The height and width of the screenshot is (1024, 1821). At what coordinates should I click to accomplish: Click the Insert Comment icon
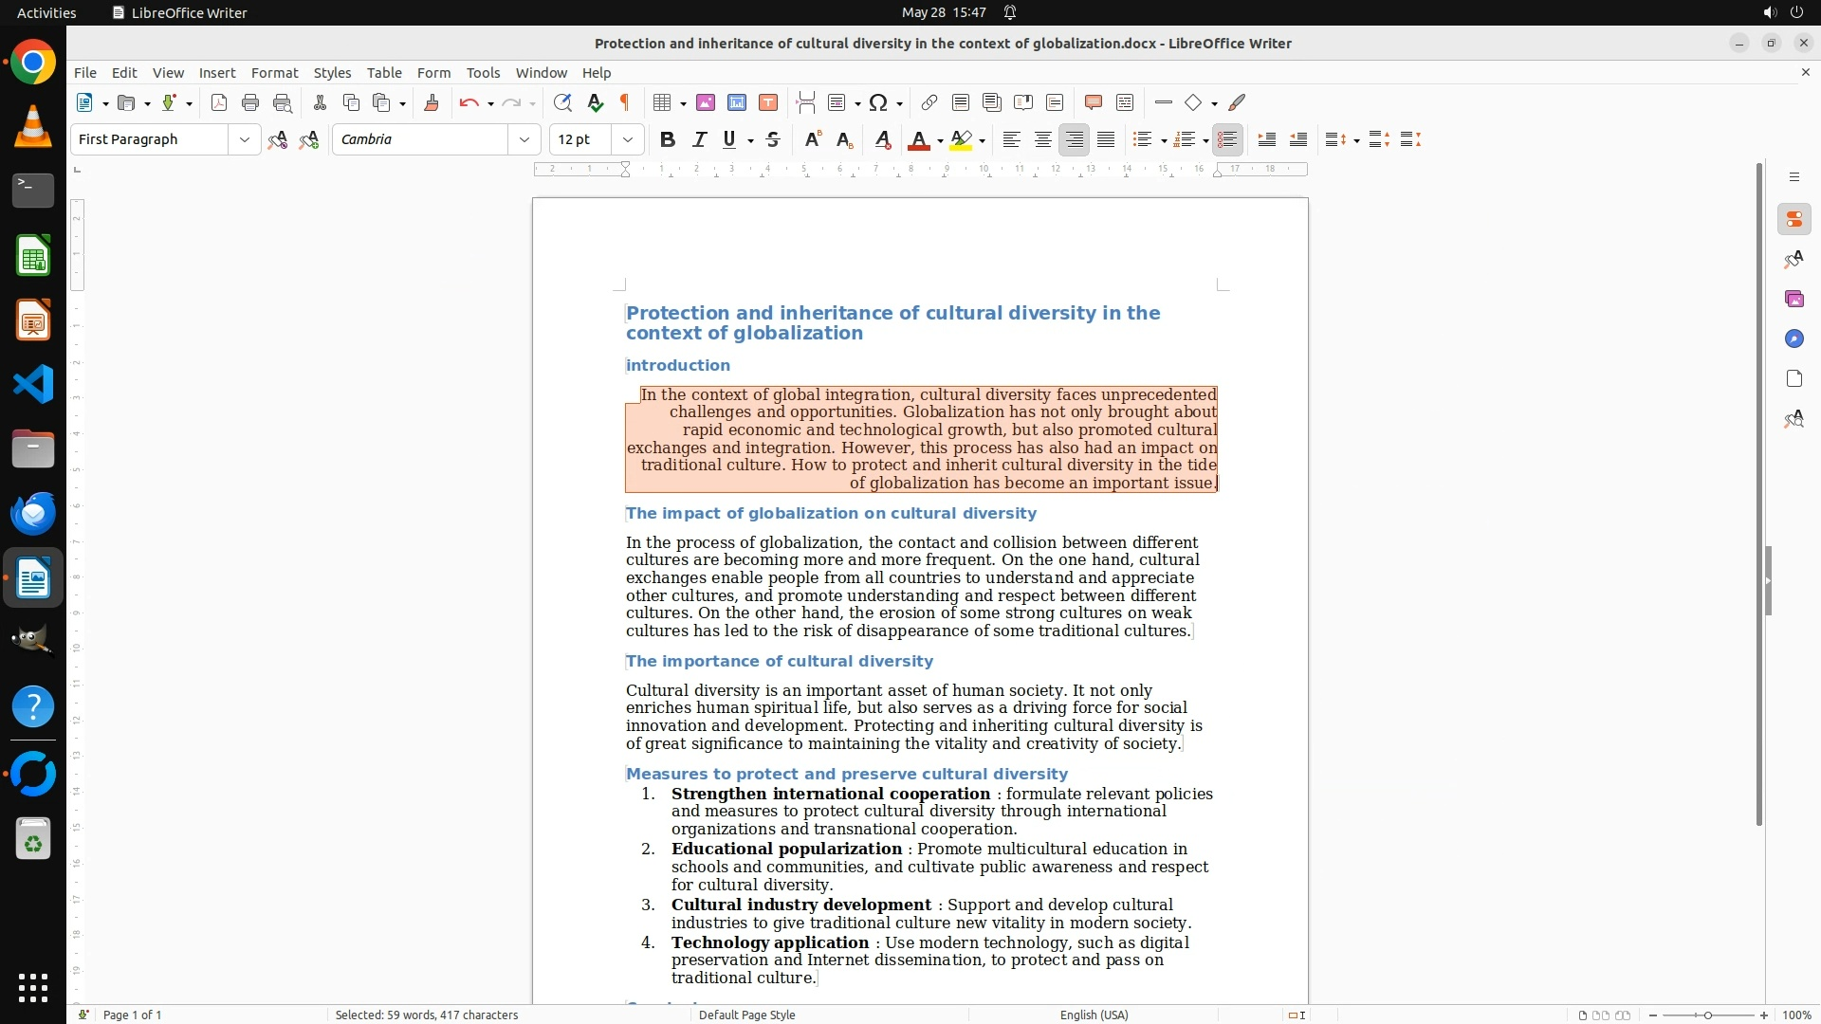point(1093,102)
